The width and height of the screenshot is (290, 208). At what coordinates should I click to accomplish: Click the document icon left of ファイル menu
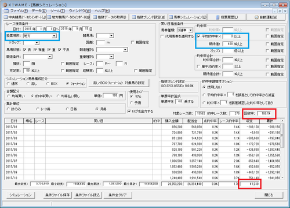(6, 11)
